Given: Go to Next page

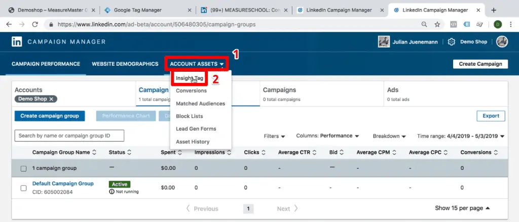Looking at the screenshot, I should [x=287, y=208].
